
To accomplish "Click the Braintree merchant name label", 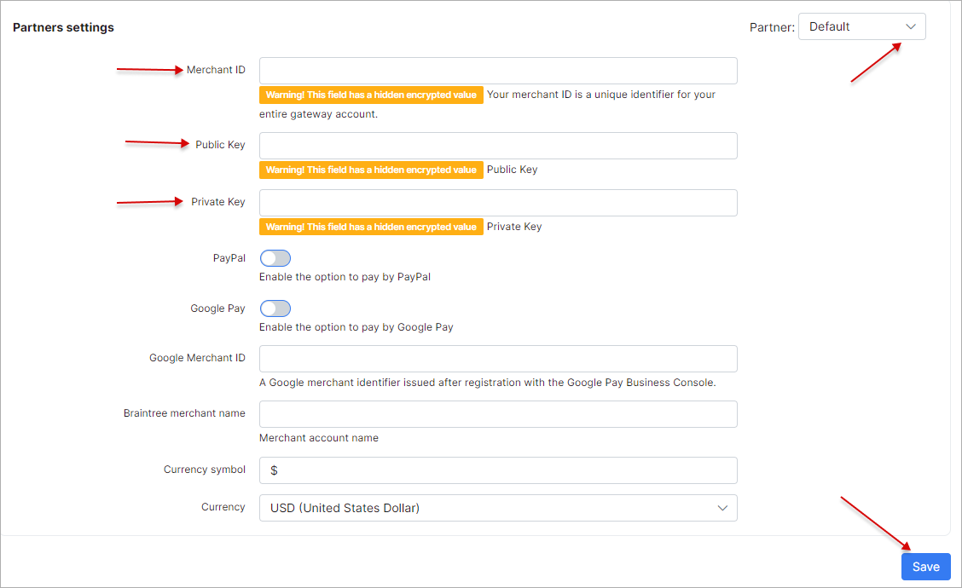I will pyautogui.click(x=184, y=413).
